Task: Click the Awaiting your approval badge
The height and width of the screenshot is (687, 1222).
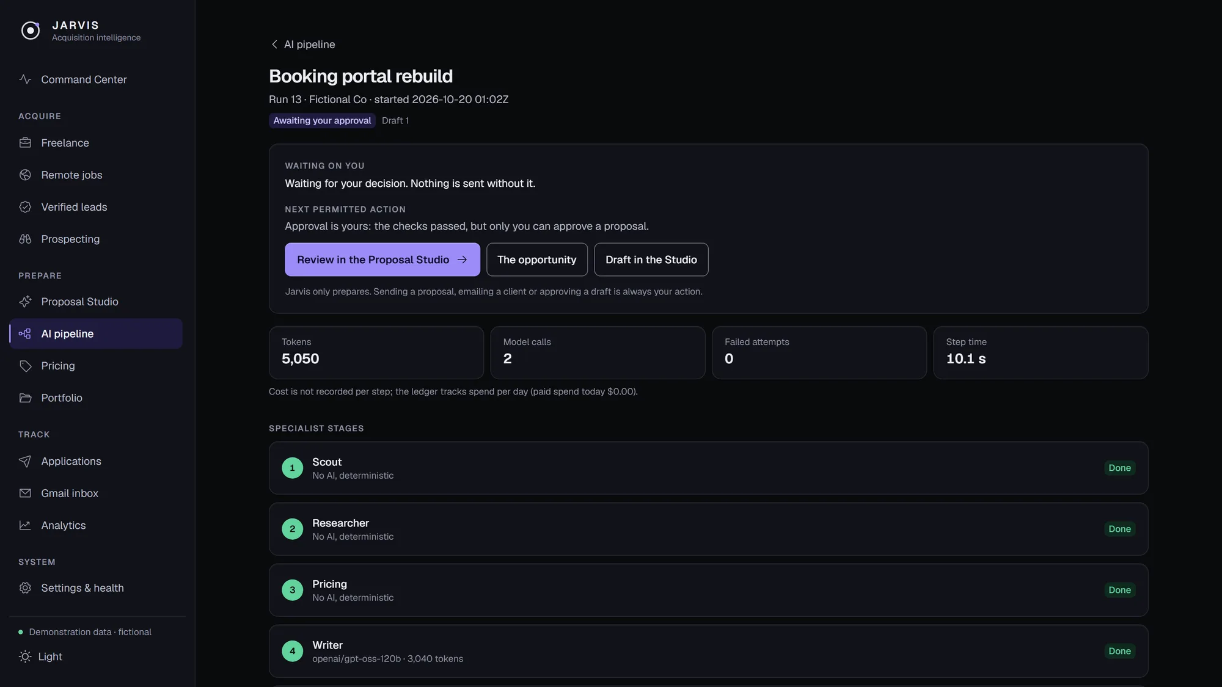Action: tap(322, 120)
